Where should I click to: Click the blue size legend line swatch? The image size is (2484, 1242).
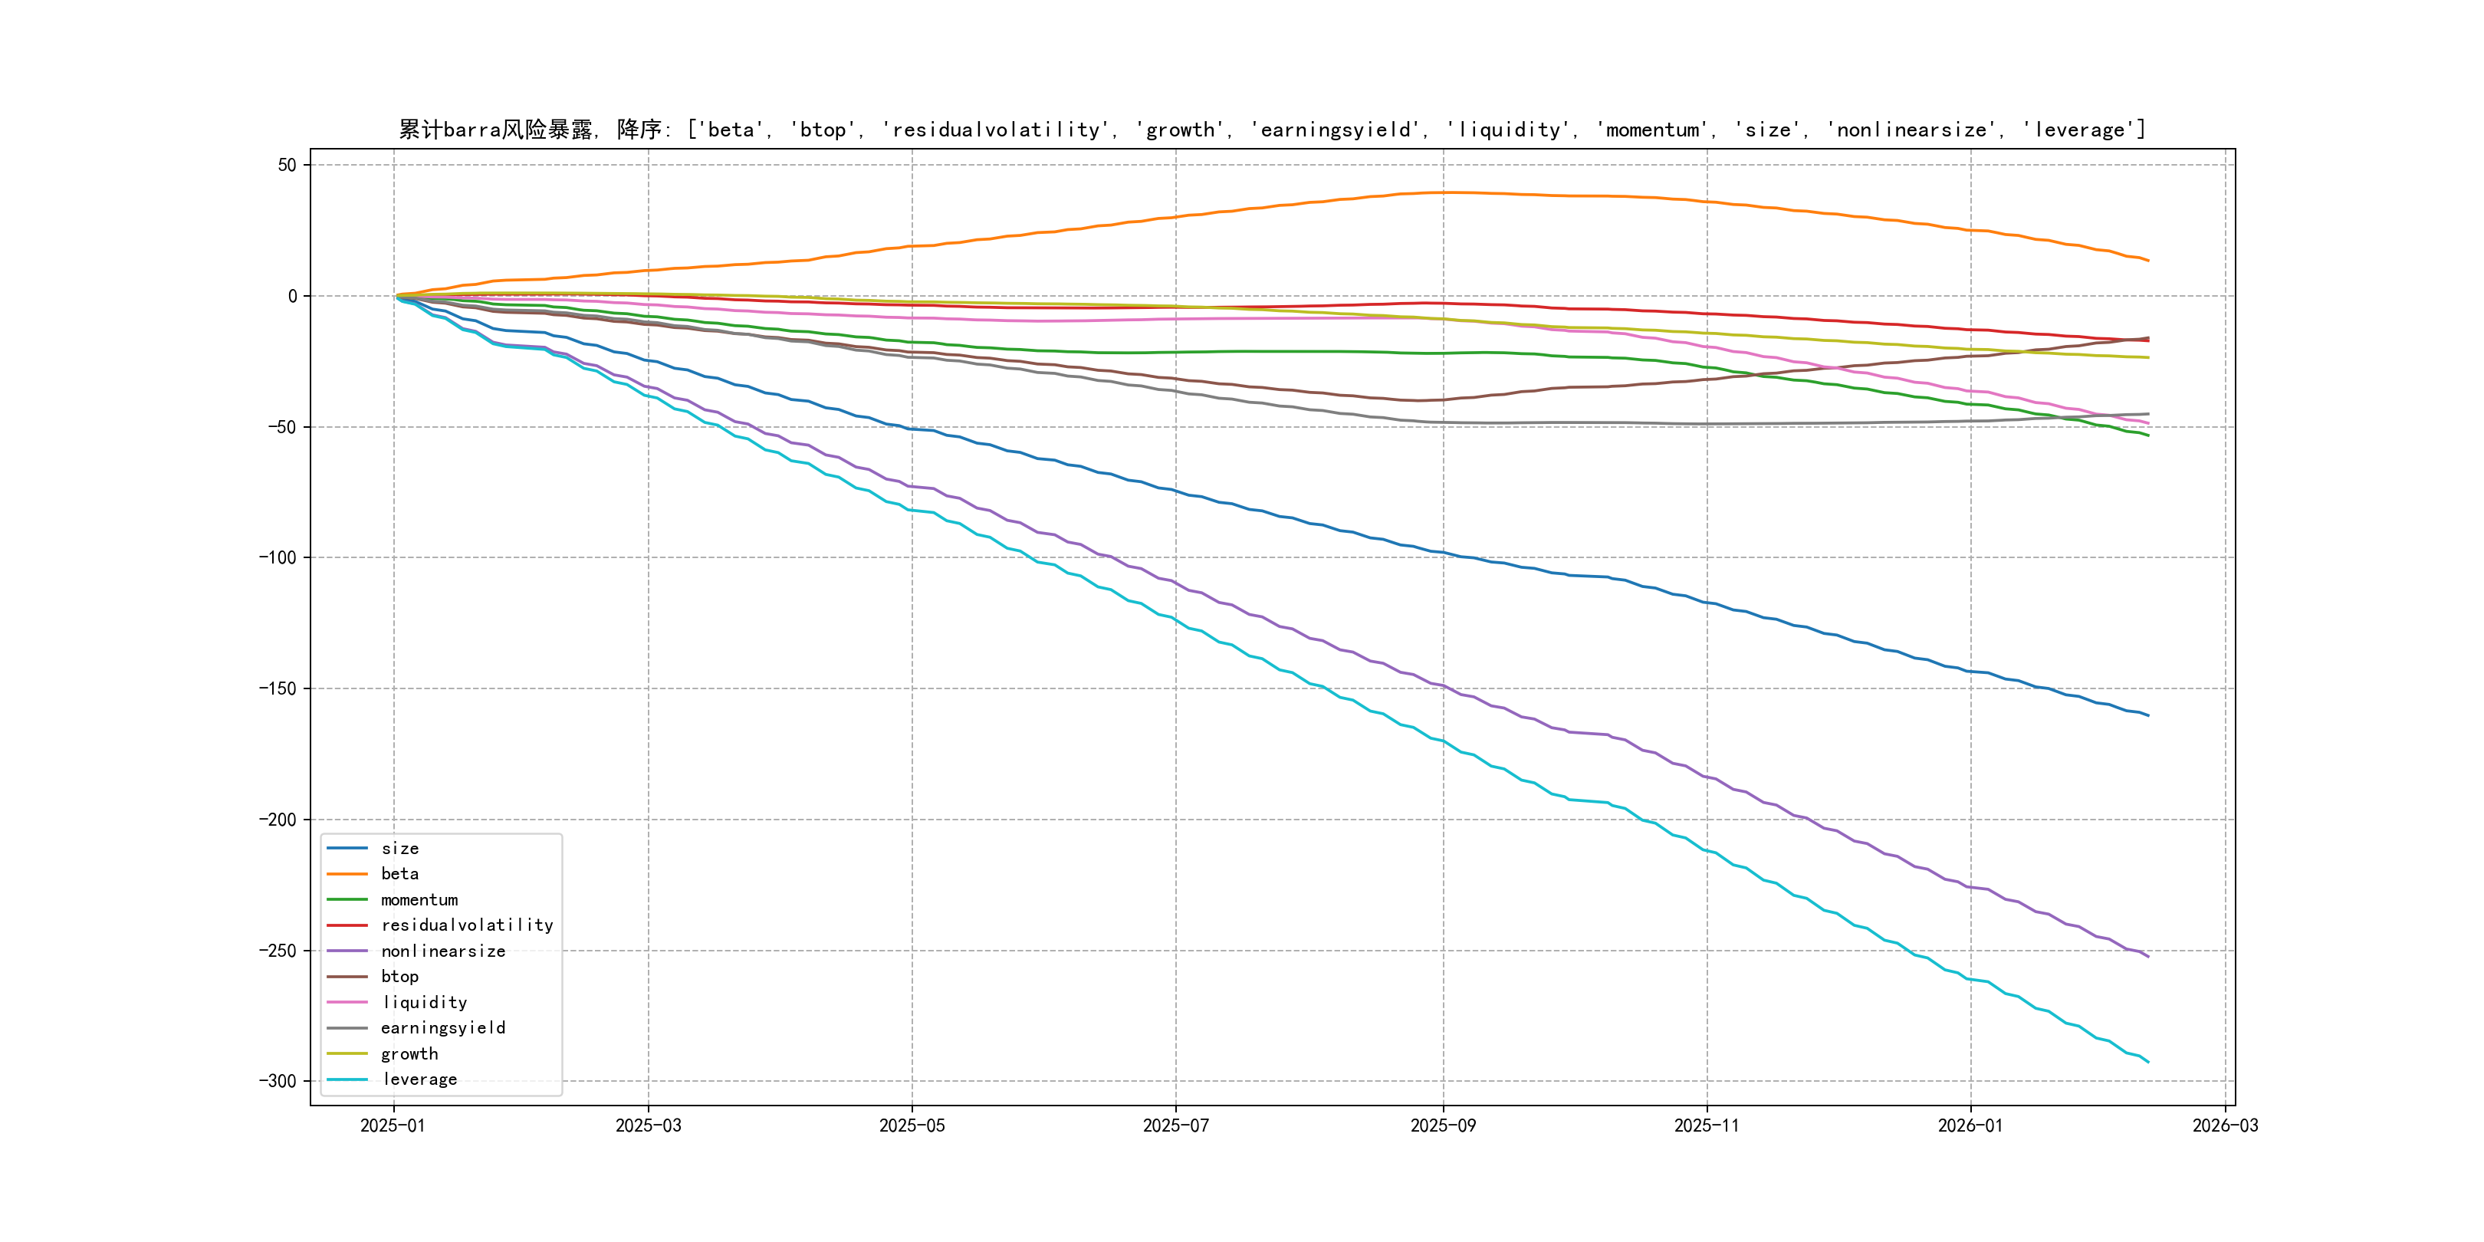347,849
